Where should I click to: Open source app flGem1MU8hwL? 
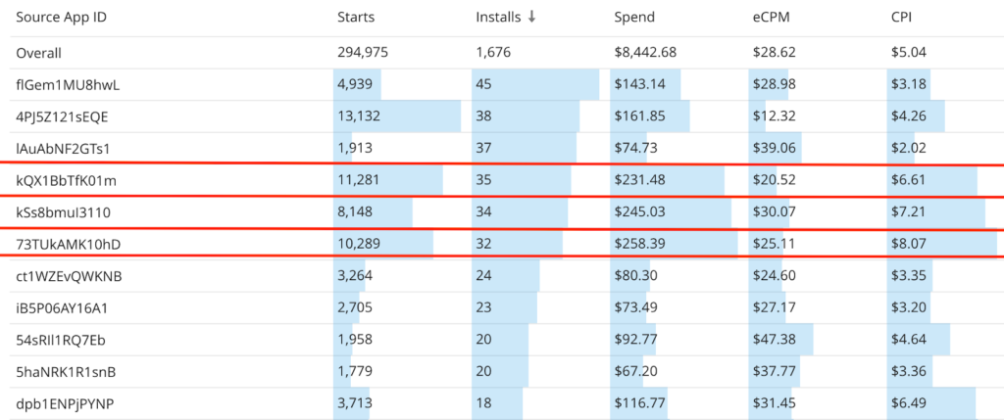tap(67, 84)
